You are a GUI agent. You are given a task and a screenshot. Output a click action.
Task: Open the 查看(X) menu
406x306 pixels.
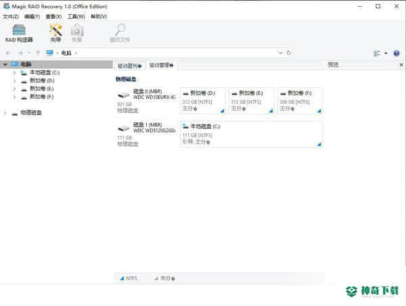[53, 16]
